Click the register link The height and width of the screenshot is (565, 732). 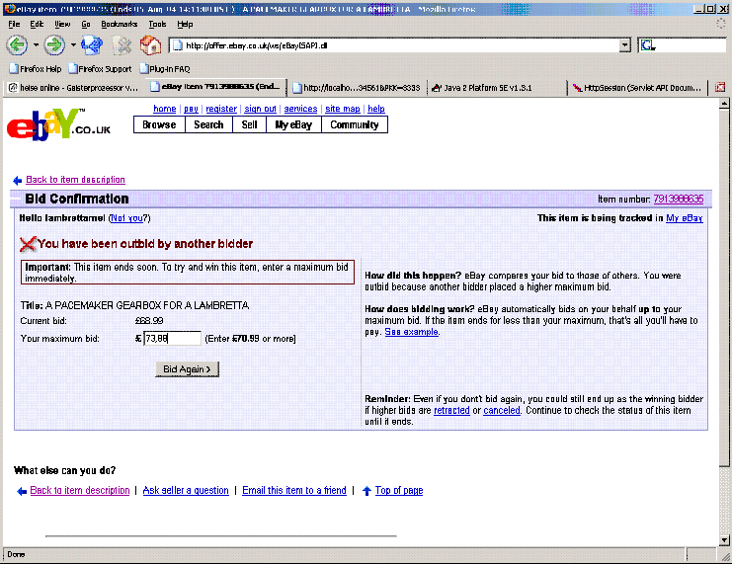click(221, 109)
